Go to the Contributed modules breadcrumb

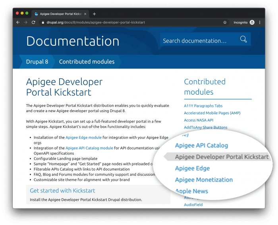click(87, 62)
